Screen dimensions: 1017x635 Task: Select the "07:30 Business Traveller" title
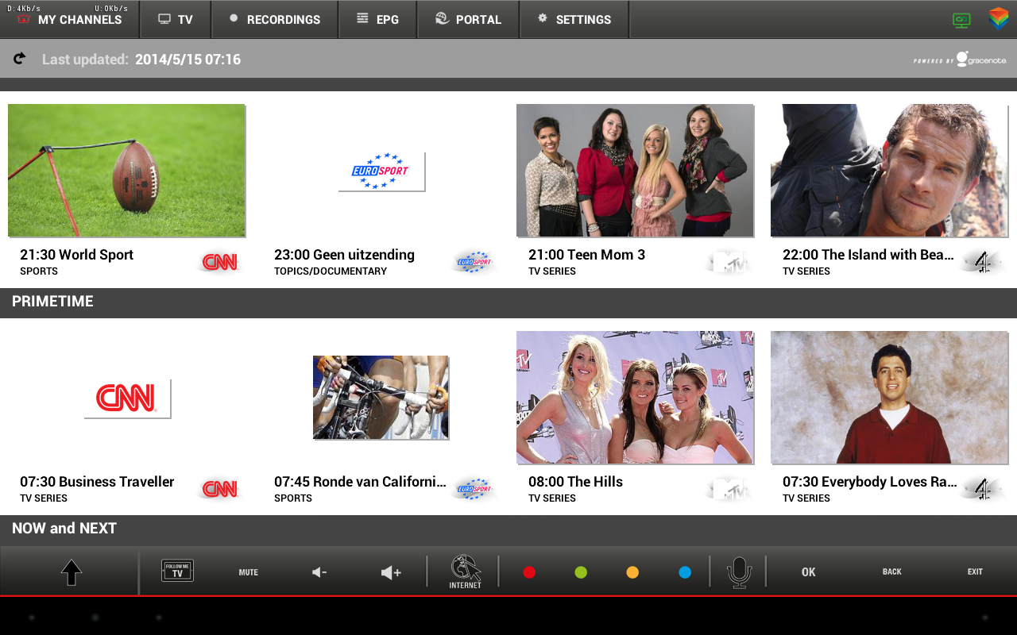coord(97,482)
